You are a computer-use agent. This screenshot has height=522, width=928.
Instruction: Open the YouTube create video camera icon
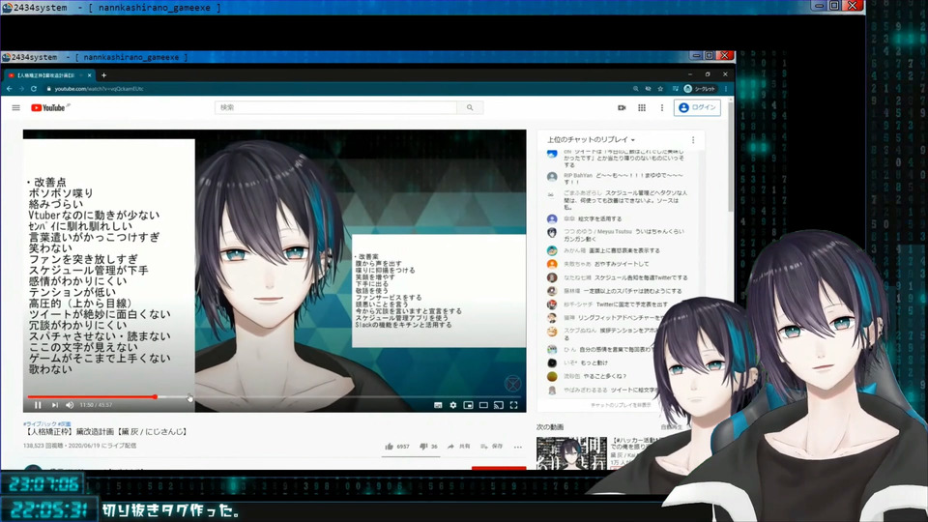tap(622, 107)
